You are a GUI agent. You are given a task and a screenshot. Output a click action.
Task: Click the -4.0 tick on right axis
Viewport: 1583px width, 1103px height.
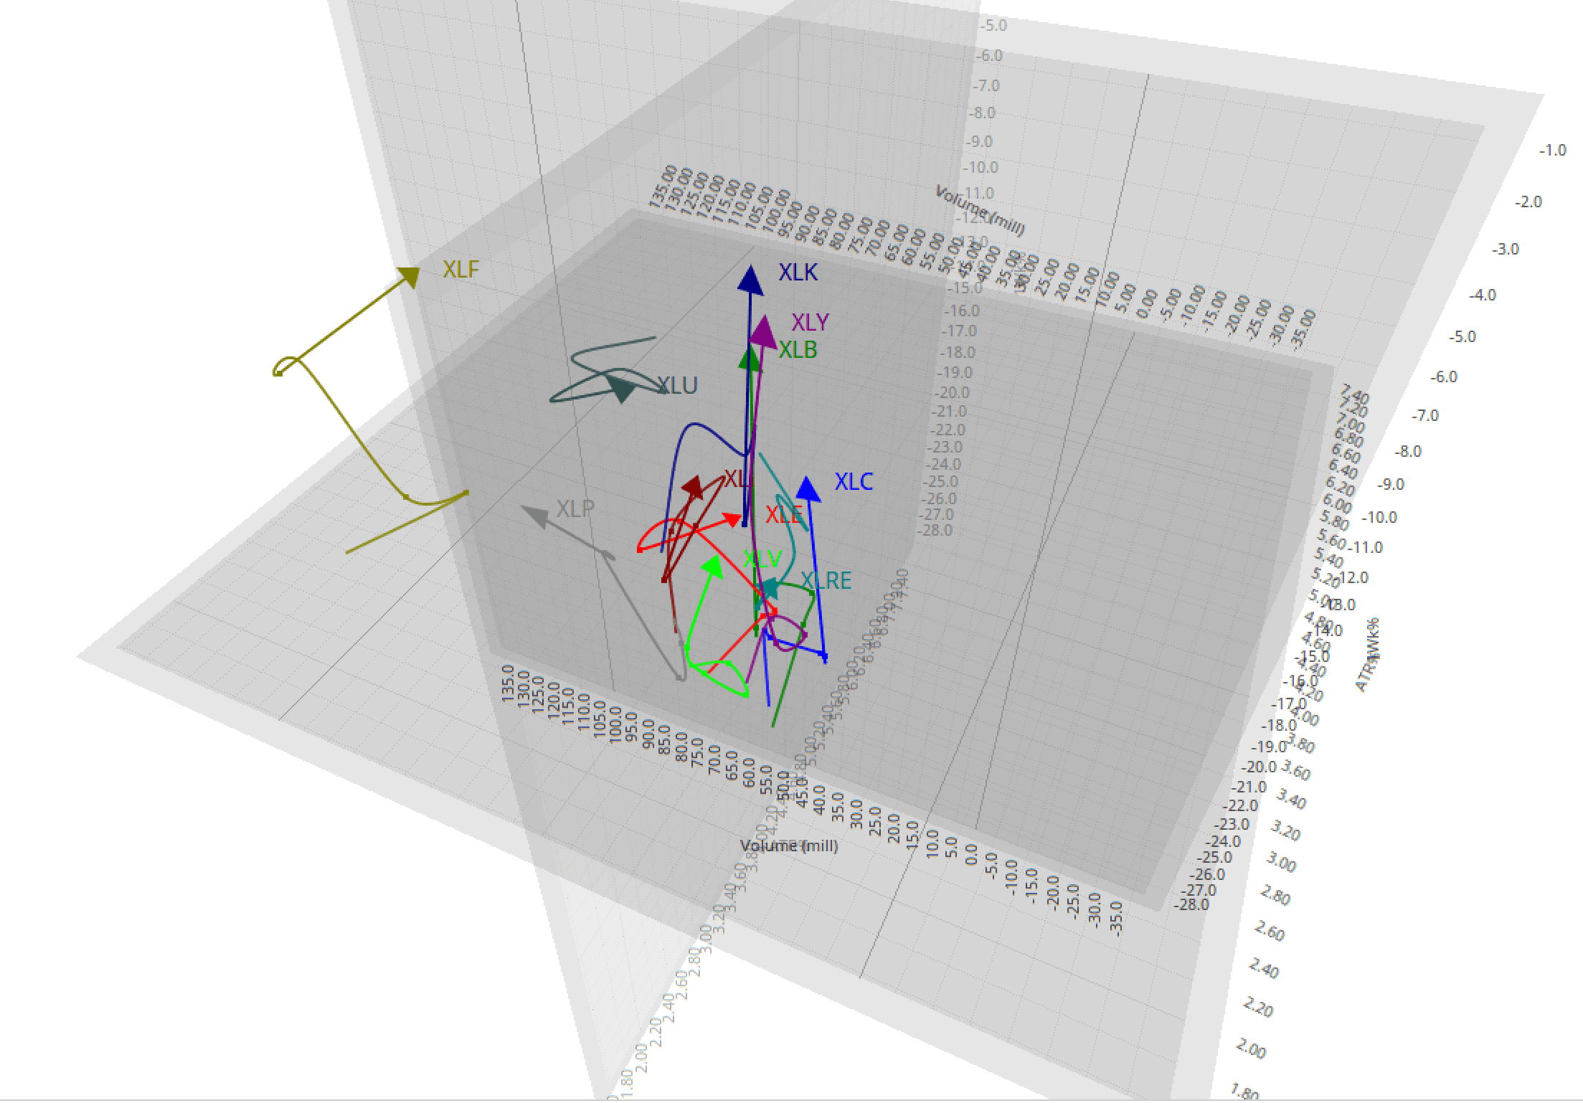[1483, 295]
